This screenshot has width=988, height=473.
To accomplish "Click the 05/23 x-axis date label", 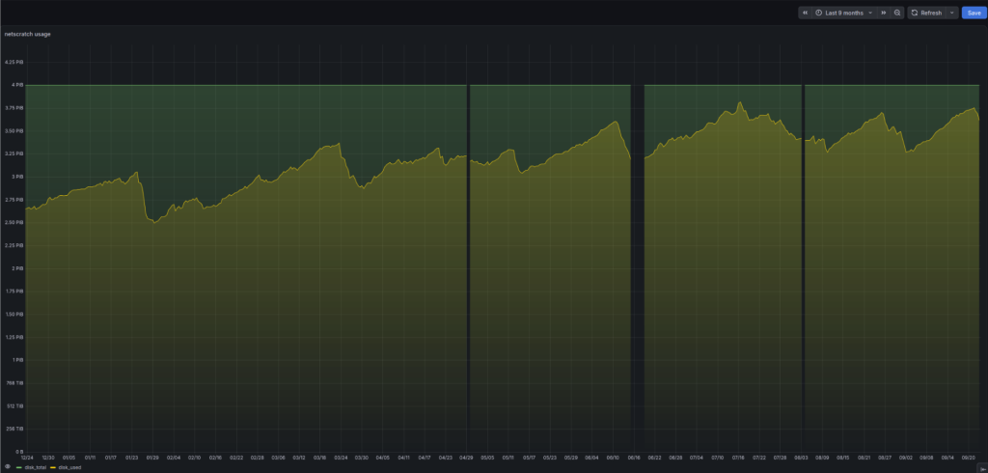I will (x=550, y=458).
